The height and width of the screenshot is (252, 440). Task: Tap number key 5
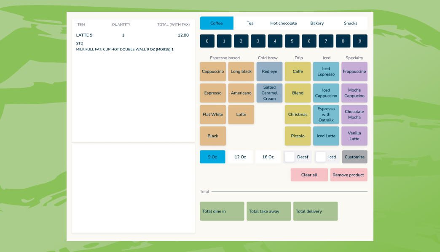point(292,41)
